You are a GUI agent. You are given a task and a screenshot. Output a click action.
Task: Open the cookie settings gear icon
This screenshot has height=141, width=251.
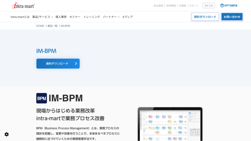coord(7,134)
